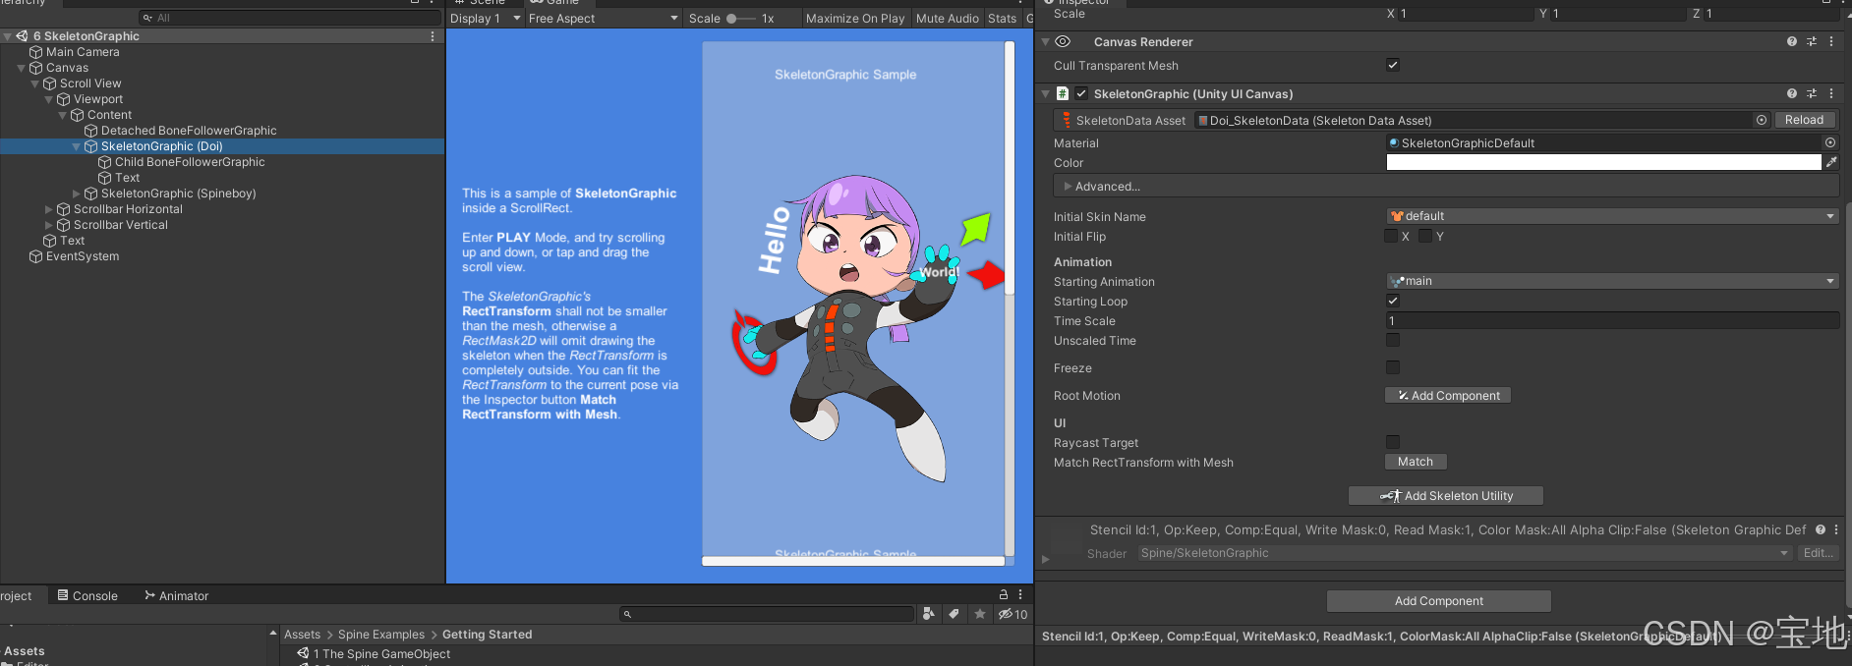1852x666 pixels.
Task: Open the Starting Animation dropdown
Action: (x=1612, y=281)
